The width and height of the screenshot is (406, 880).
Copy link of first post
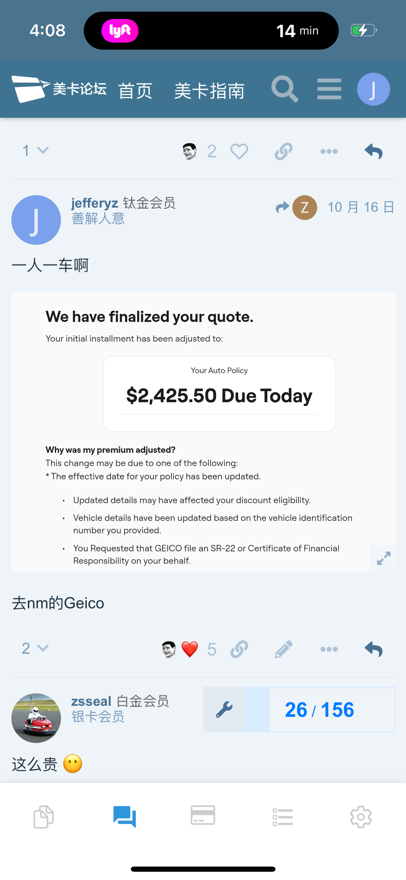pos(283,151)
